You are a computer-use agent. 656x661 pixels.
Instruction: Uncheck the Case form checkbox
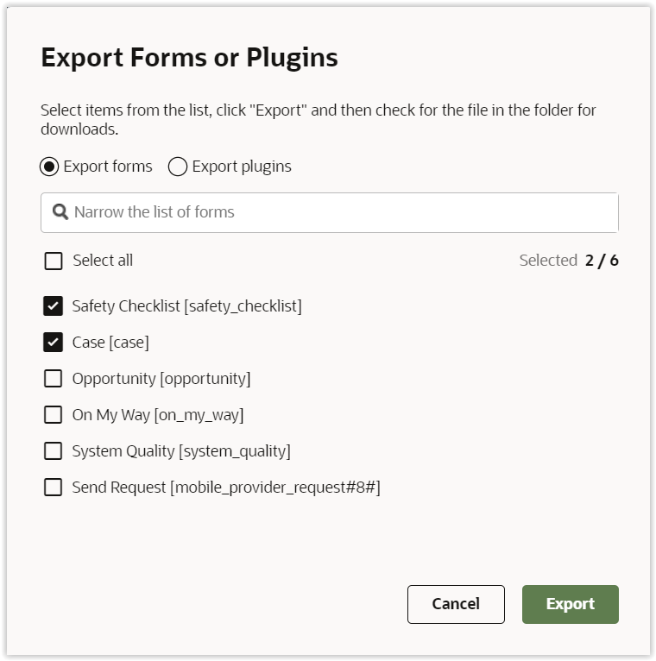tap(54, 343)
